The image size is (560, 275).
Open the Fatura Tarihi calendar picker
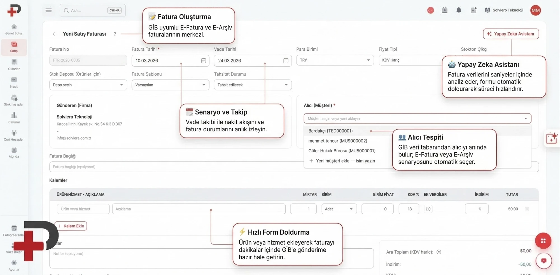tap(204, 60)
